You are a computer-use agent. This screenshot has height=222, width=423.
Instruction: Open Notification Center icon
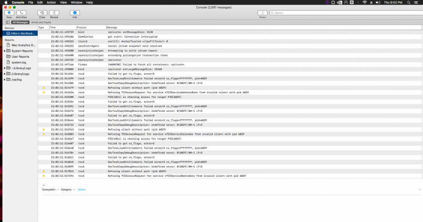coord(416,3)
